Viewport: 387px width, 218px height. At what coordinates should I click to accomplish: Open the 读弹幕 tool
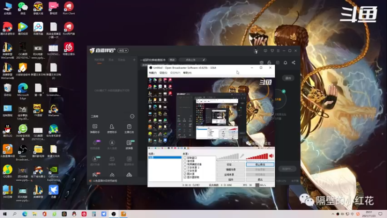[x=129, y=145]
